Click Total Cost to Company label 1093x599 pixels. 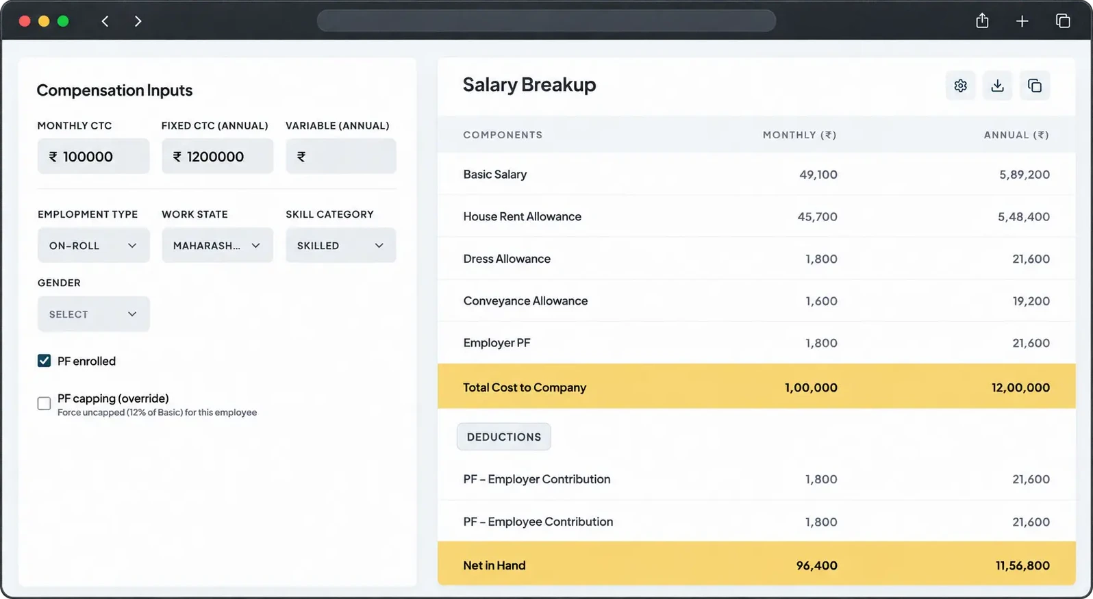[525, 387]
